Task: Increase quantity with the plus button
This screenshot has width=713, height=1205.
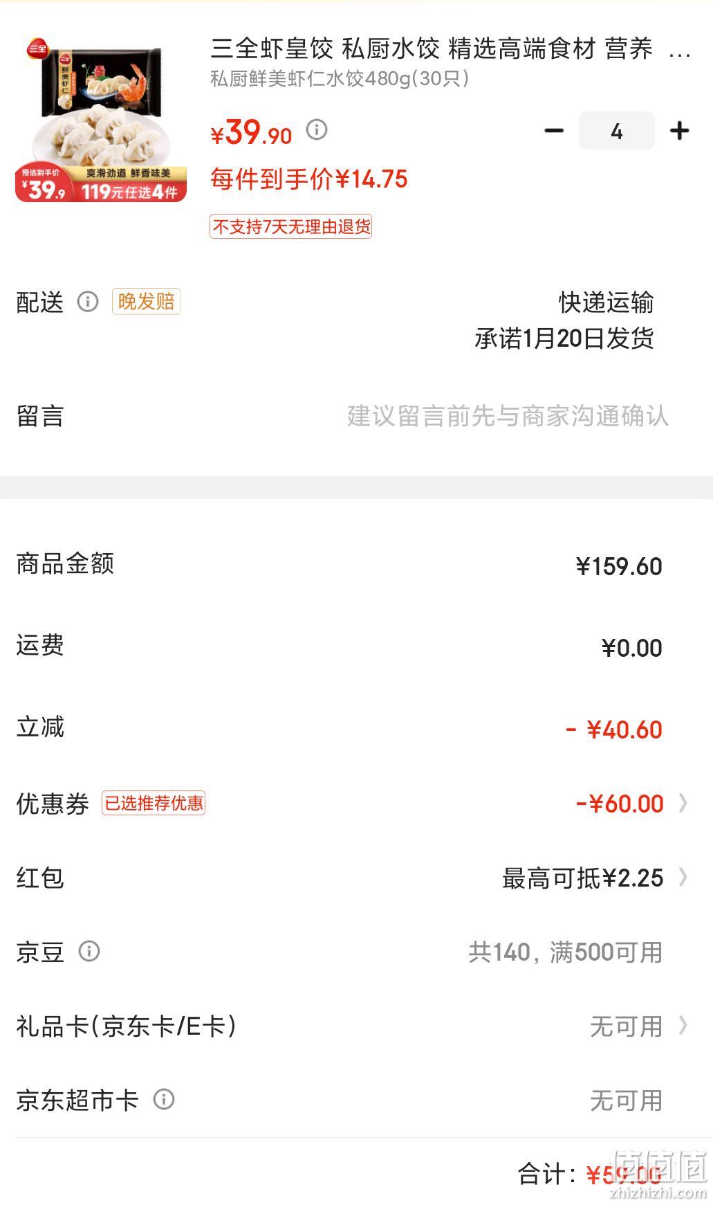Action: [680, 131]
